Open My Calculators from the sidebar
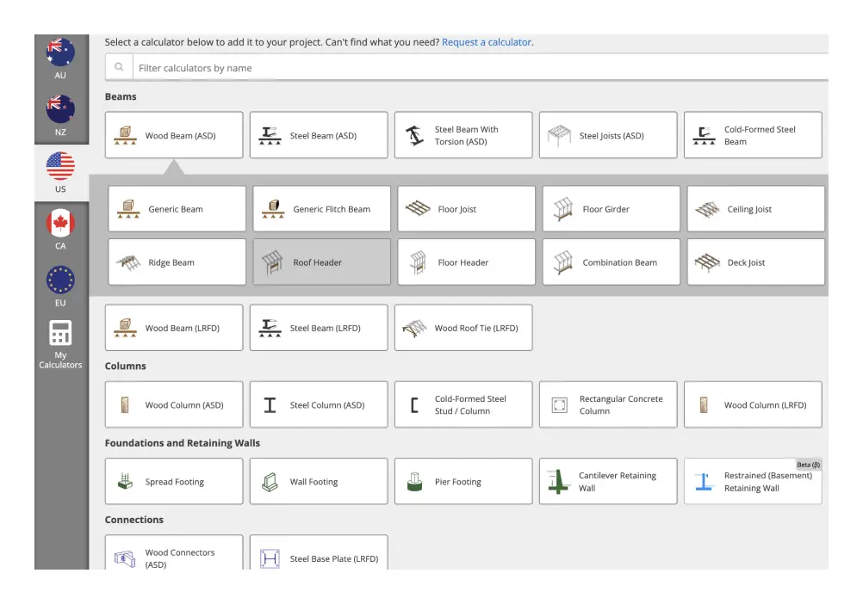 [x=60, y=344]
